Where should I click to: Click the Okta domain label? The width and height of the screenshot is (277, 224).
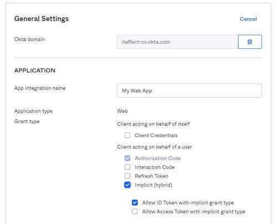tap(29, 39)
